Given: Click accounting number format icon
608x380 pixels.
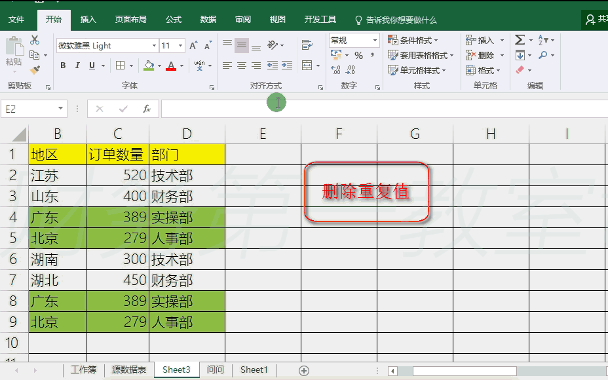Looking at the screenshot, I should pos(336,55).
